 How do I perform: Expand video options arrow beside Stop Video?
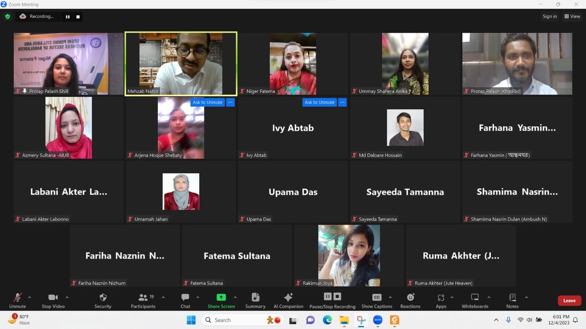67,297
